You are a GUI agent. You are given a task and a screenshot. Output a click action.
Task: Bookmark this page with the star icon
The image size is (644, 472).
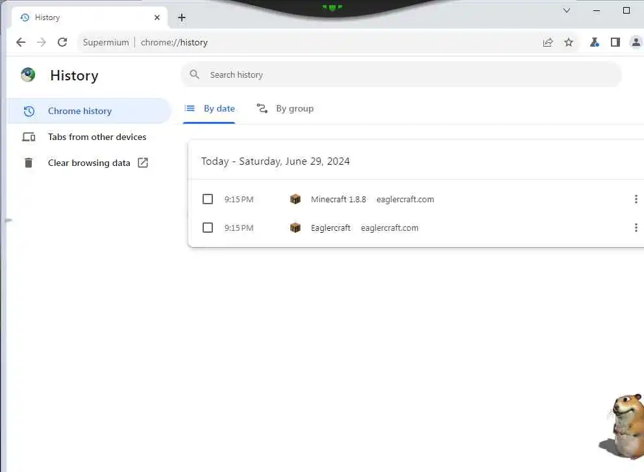point(569,42)
